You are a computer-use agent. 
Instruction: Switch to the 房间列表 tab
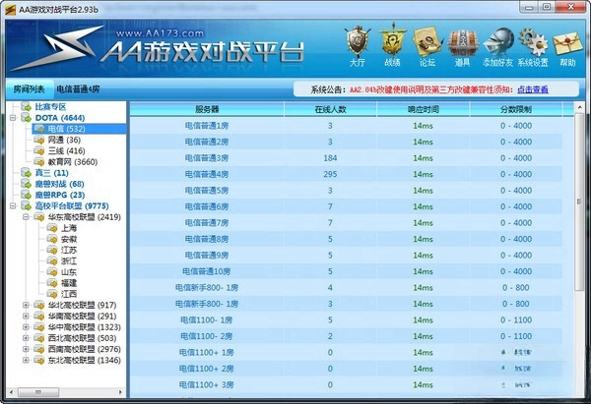click(29, 89)
